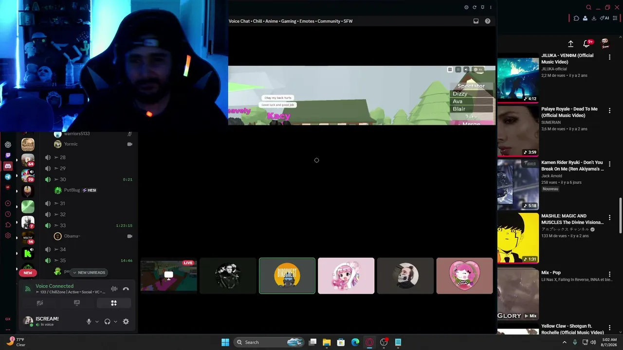This screenshot has width=623, height=350.
Task: Open File Explorer from the taskbar
Action: pyautogui.click(x=327, y=342)
